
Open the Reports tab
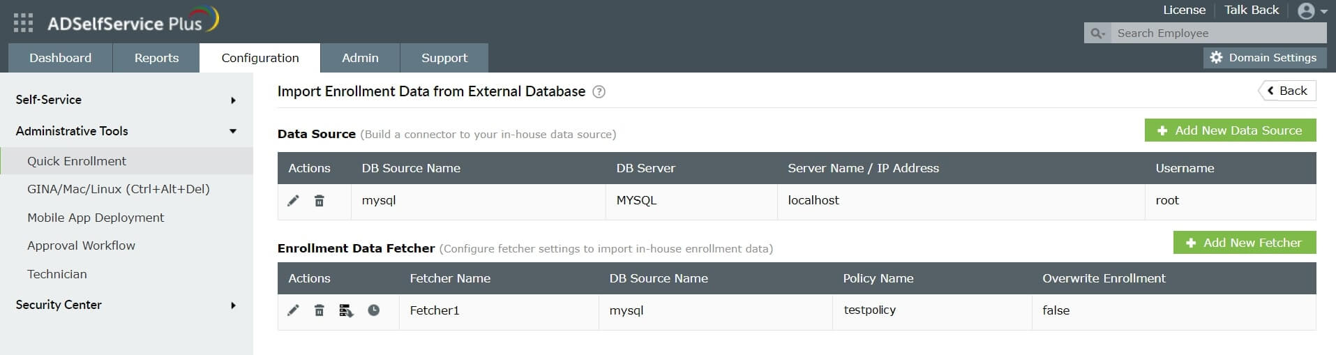coord(156,58)
